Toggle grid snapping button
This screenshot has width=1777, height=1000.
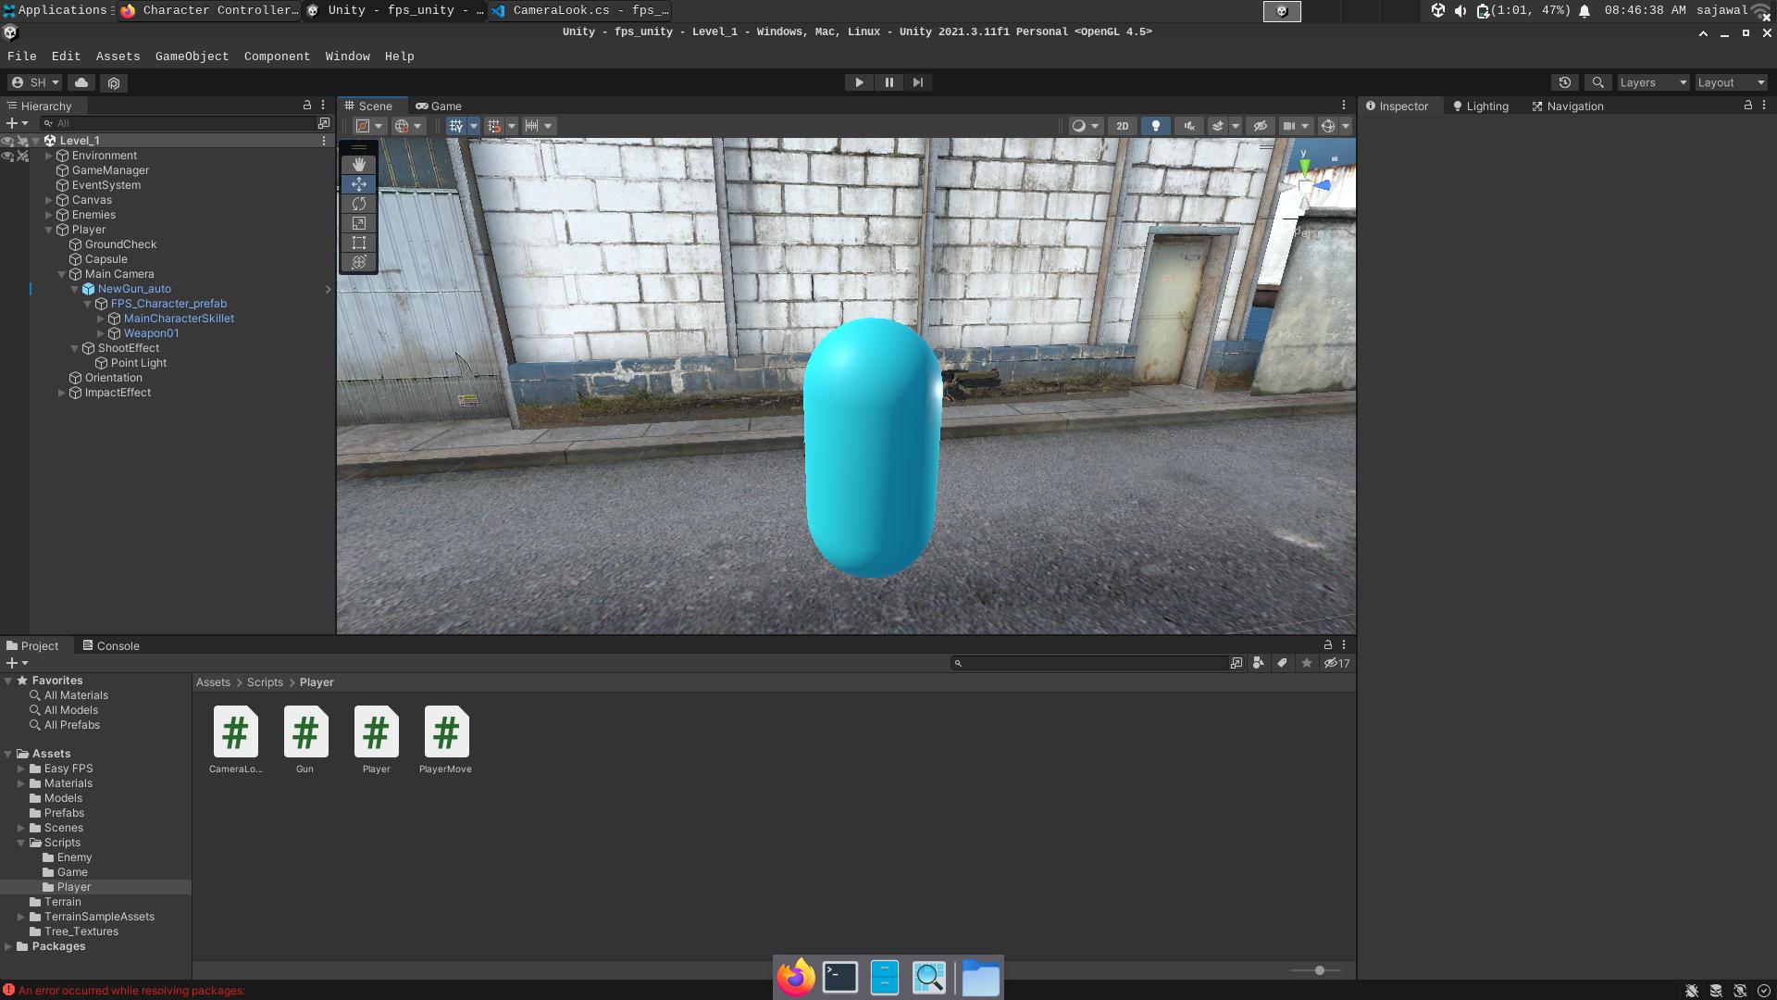tap(494, 126)
